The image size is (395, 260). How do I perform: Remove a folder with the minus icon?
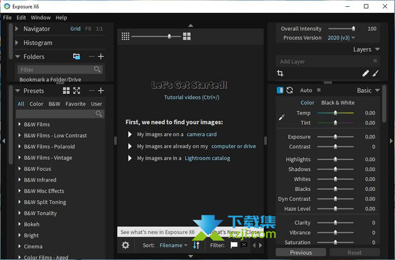click(x=92, y=56)
